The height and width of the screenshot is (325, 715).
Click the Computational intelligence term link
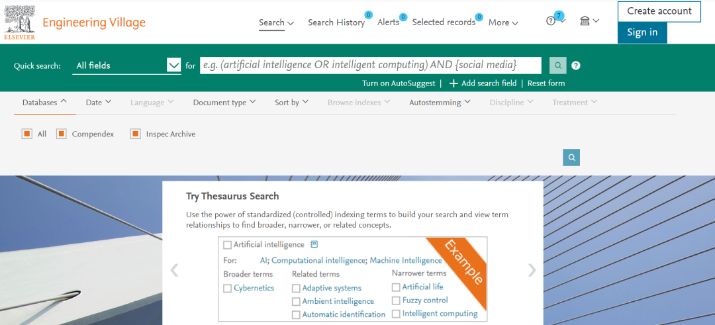[x=318, y=261]
